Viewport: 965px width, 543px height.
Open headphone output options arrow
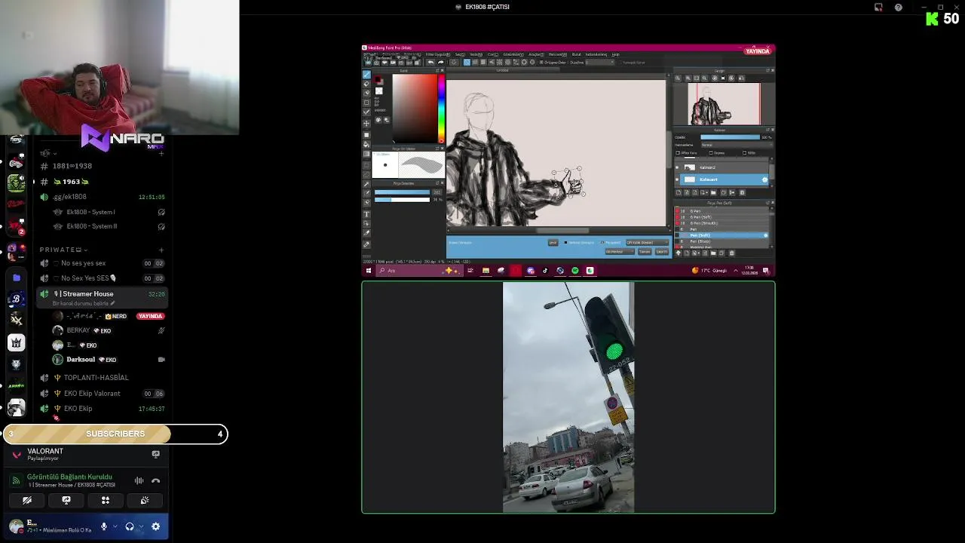click(140, 526)
